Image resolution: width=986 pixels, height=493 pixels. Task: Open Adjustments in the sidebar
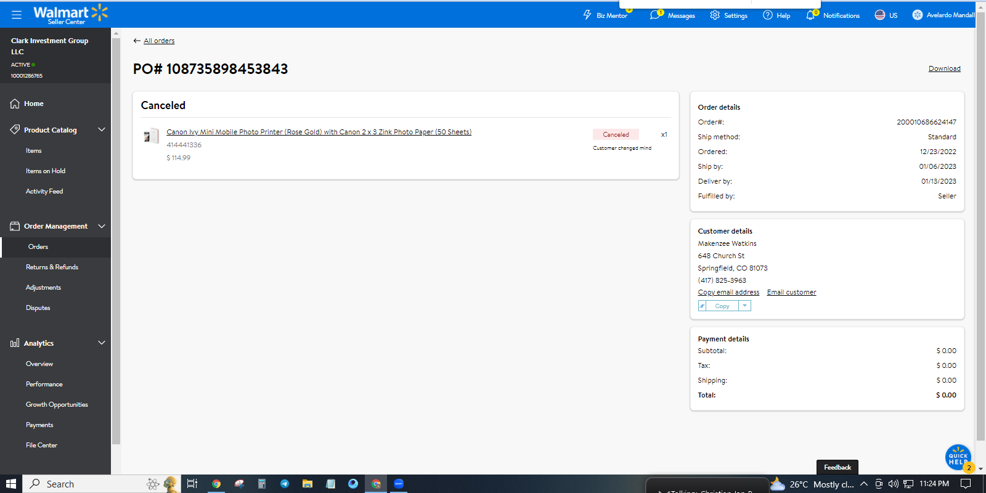pyautogui.click(x=44, y=287)
